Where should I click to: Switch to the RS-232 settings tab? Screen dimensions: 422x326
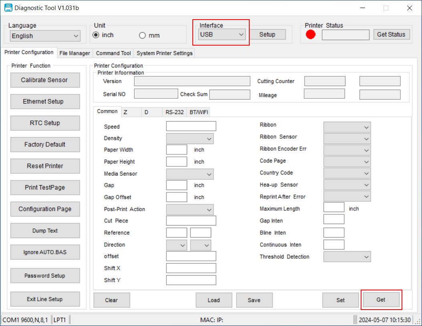(x=175, y=112)
